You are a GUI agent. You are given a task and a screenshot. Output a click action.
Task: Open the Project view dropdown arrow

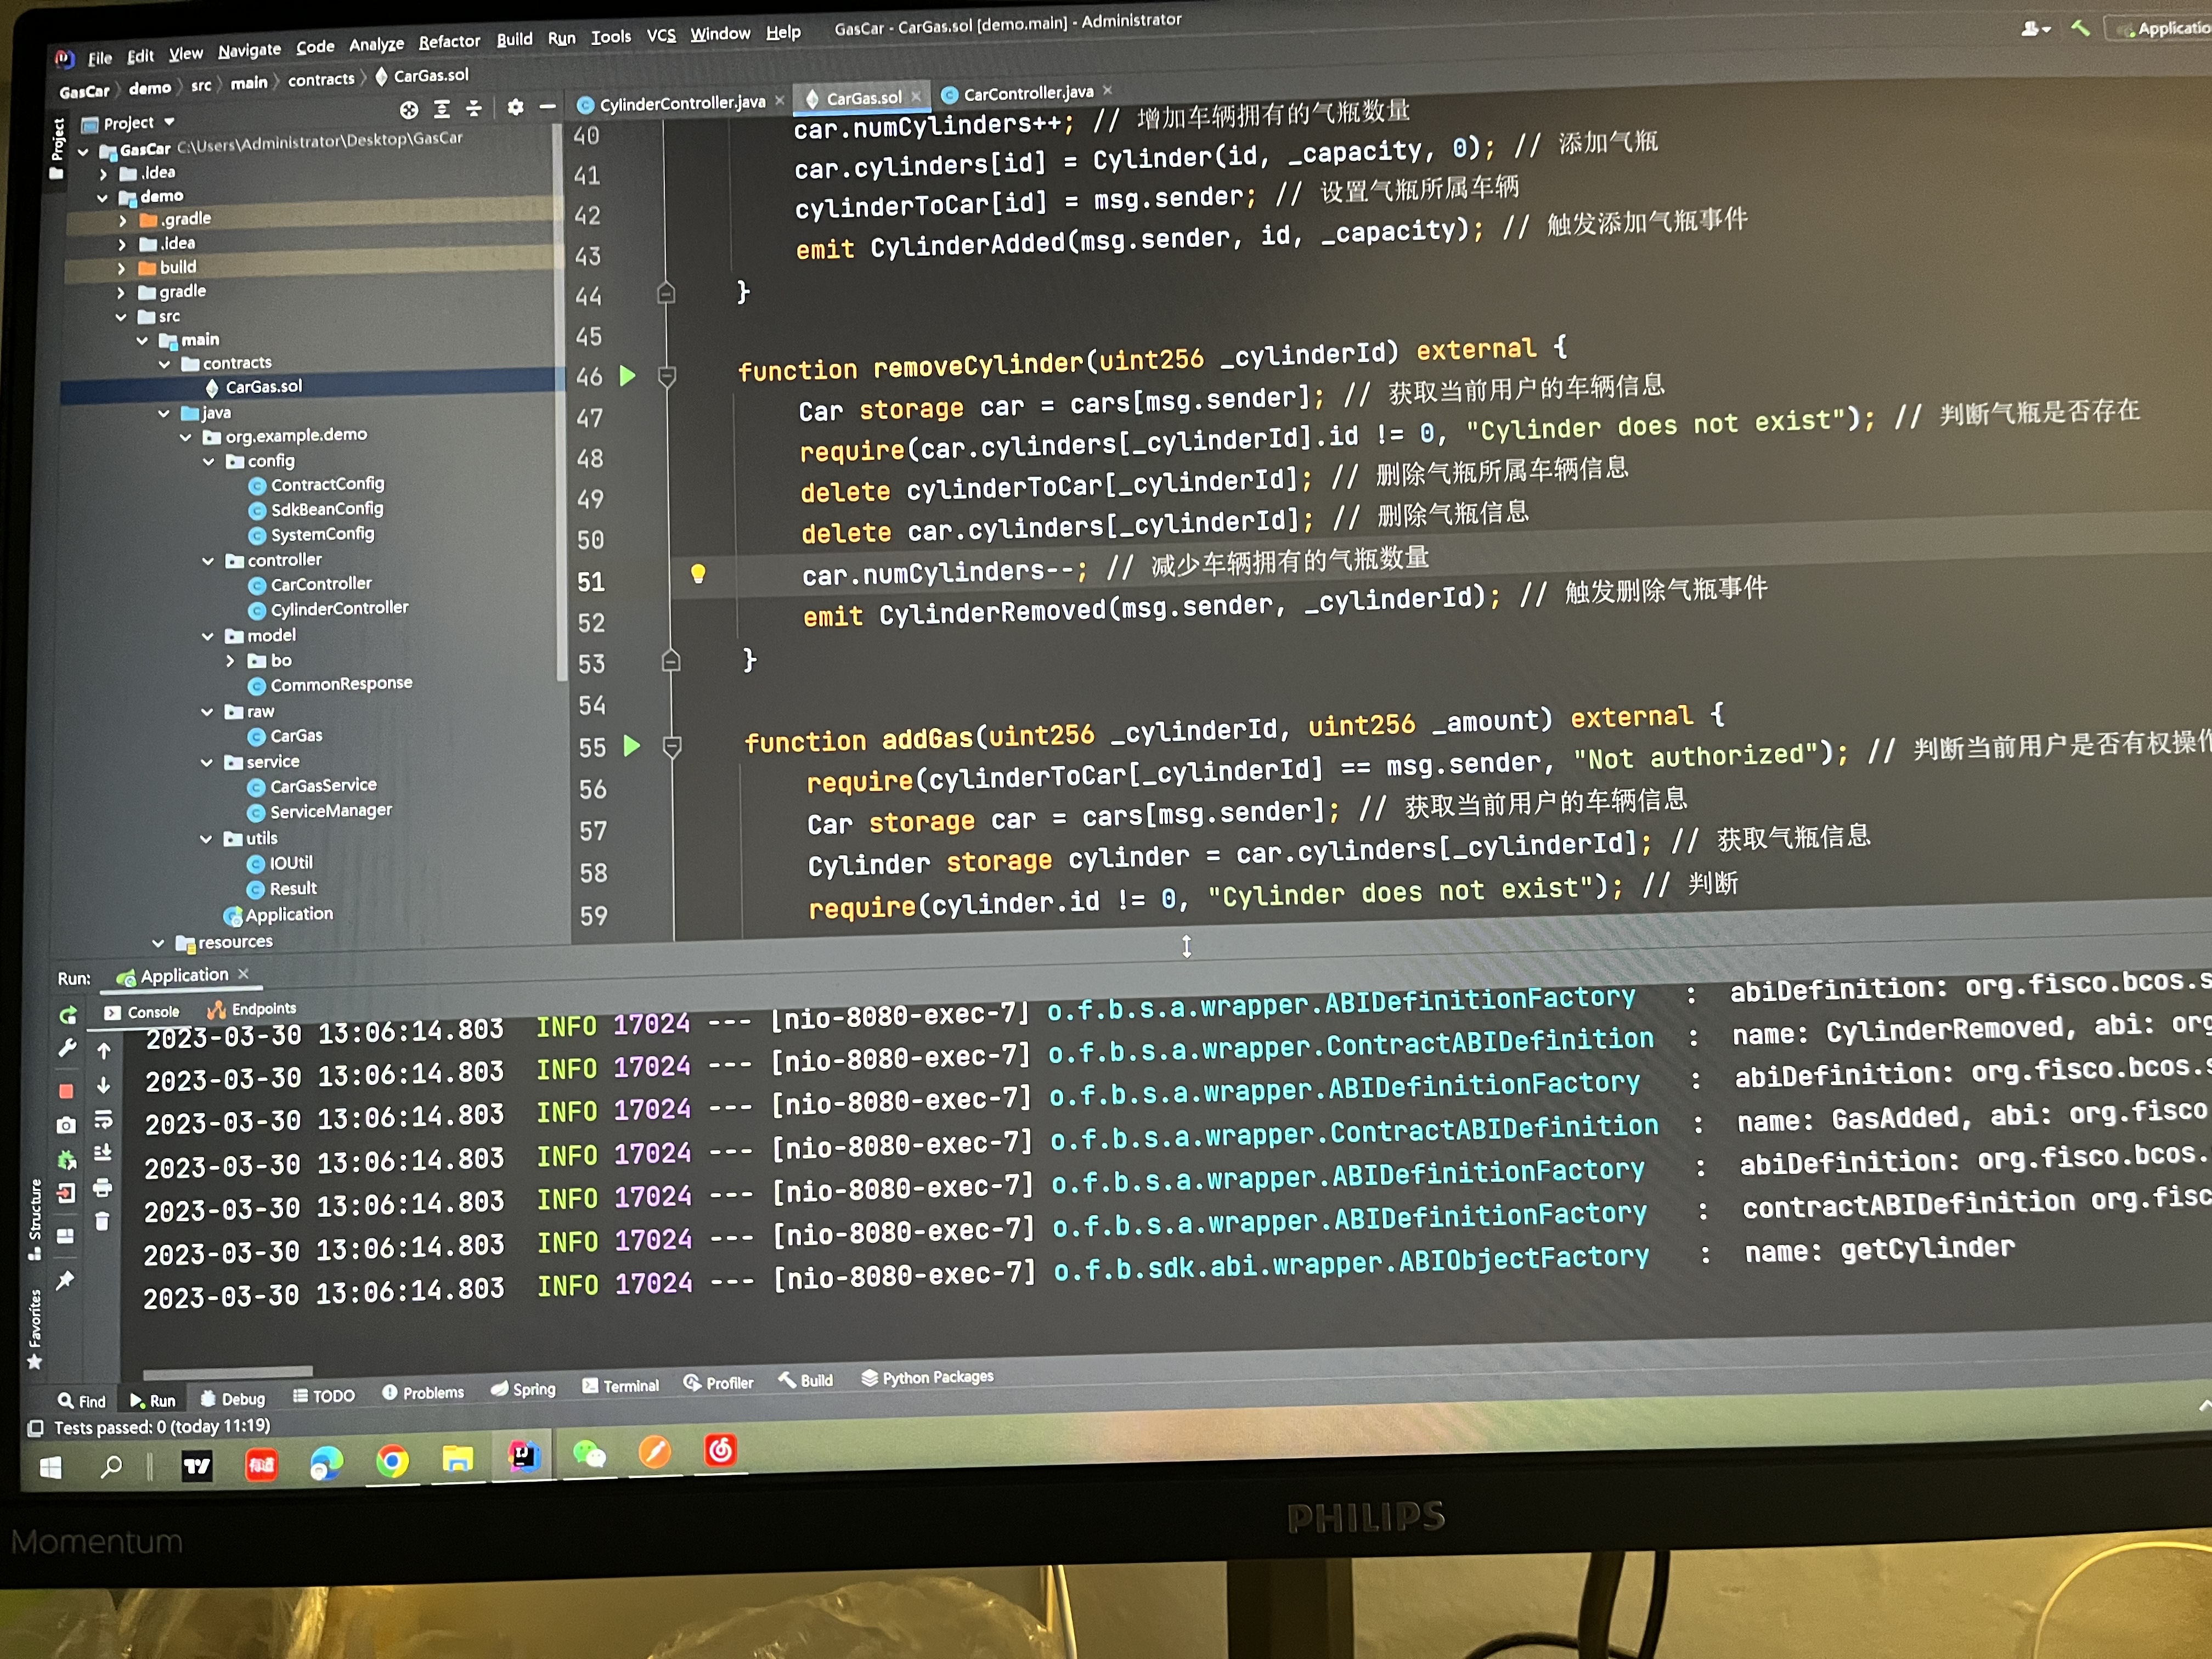169,122
